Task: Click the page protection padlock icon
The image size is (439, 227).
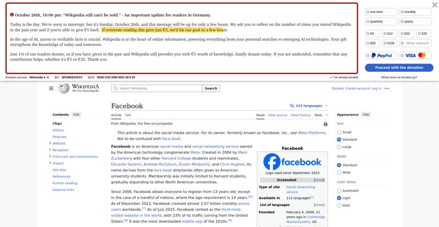Action: pyautogui.click(x=325, y=124)
